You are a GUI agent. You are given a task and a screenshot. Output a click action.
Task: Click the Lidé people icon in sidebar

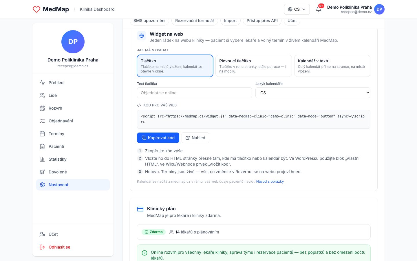[42, 95]
